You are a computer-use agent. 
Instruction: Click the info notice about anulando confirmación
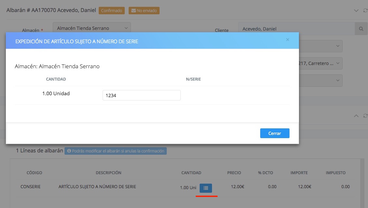click(116, 151)
